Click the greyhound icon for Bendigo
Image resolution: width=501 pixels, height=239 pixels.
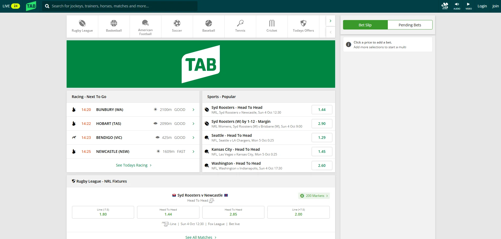(74, 138)
